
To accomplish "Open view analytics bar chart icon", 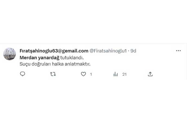I will click(x=115, y=74).
